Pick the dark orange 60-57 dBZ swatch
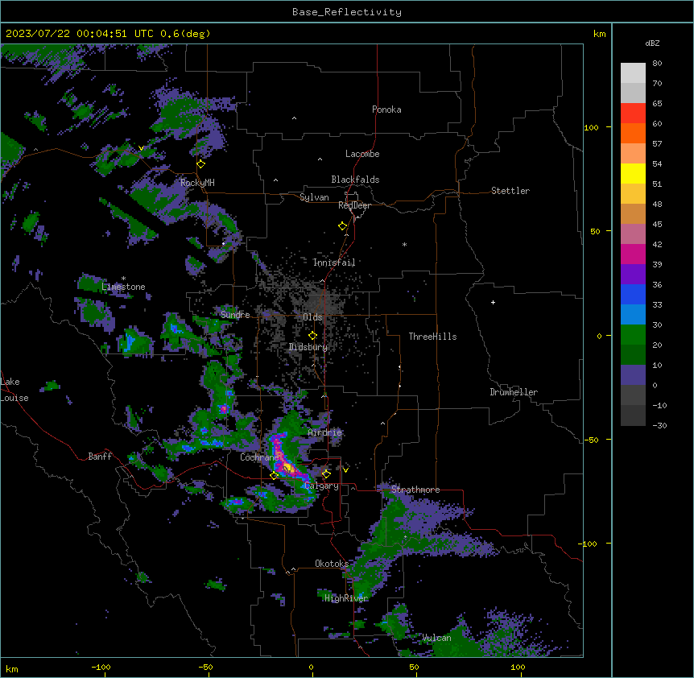The height and width of the screenshot is (678, 694). click(633, 133)
